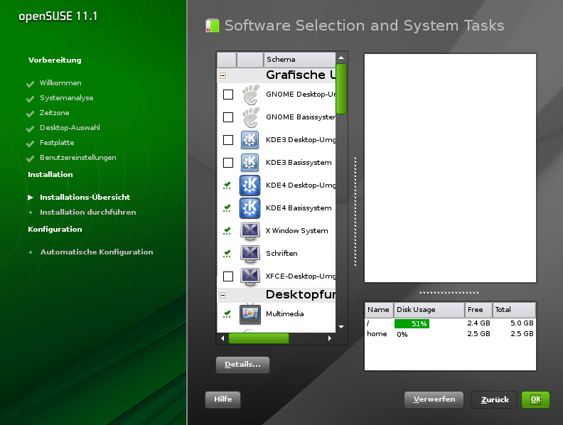The height and width of the screenshot is (425, 563).
Task: Open the Details... view
Action: tap(242, 365)
